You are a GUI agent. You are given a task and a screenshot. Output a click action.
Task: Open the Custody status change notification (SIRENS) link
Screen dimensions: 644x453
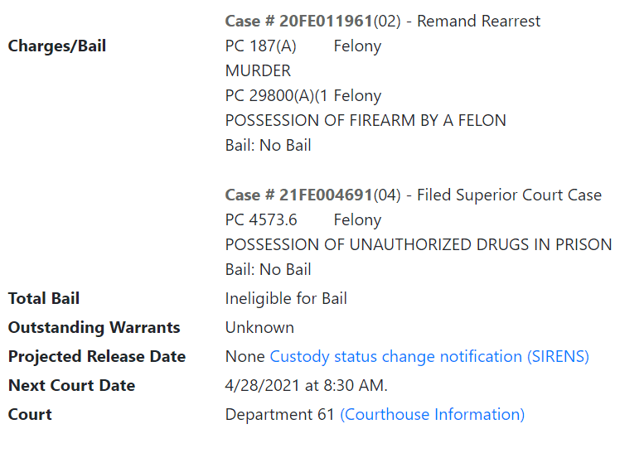[x=429, y=357]
